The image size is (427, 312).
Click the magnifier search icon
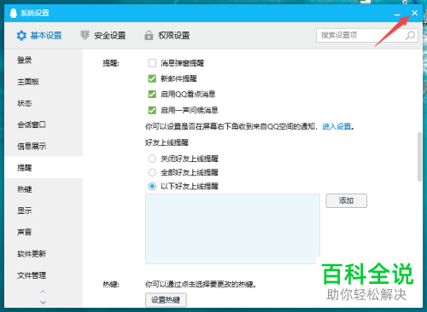pyautogui.click(x=410, y=36)
